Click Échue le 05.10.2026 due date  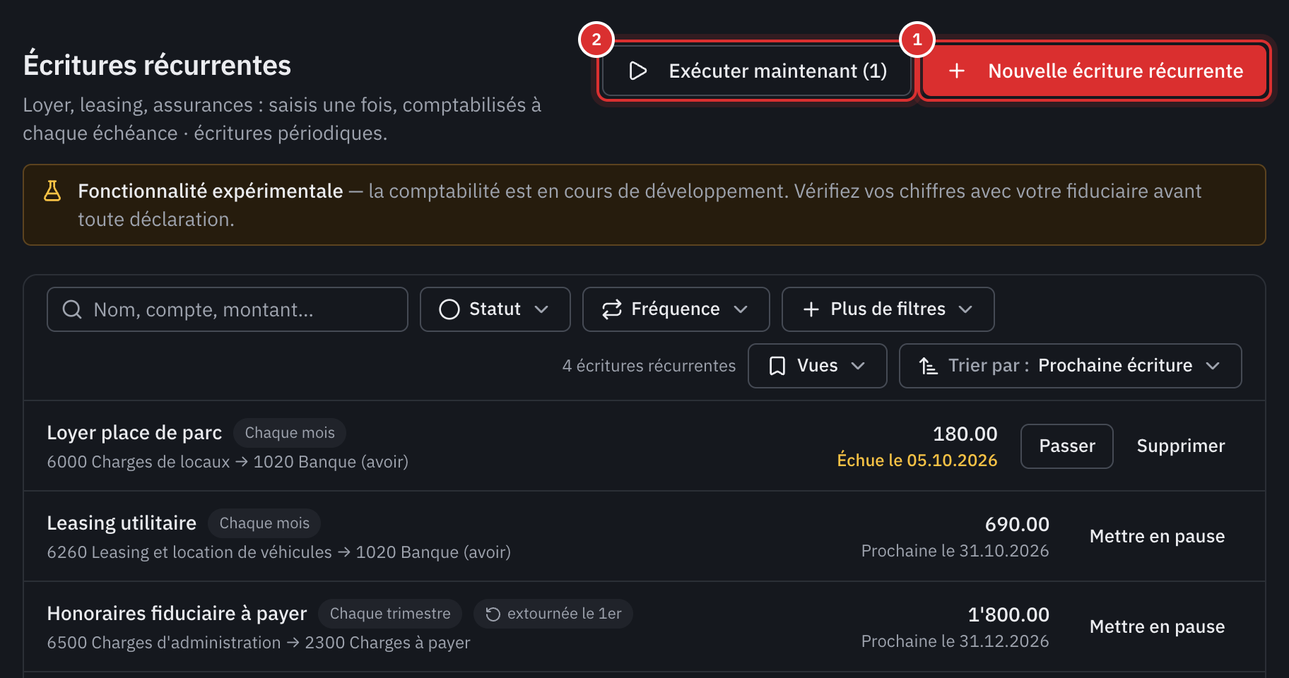[917, 460]
